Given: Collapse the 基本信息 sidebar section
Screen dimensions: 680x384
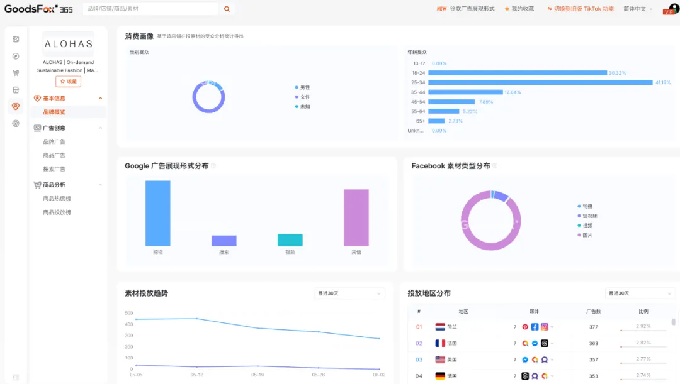Looking at the screenshot, I should point(100,98).
